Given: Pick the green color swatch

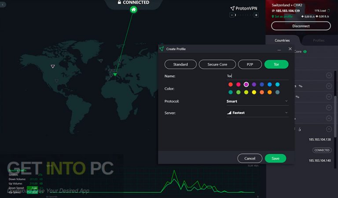Looking at the screenshot, I should coord(238,92).
